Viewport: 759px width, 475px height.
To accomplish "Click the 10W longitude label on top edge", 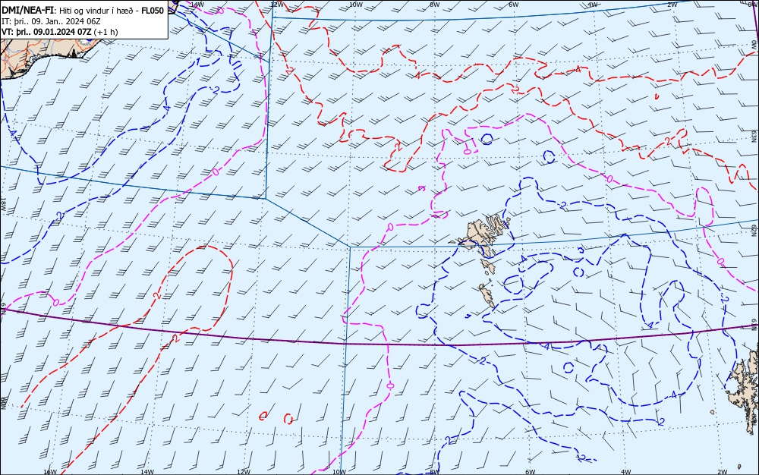I will coord(356,5).
